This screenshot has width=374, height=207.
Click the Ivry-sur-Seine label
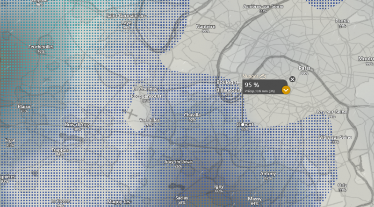[331, 112]
